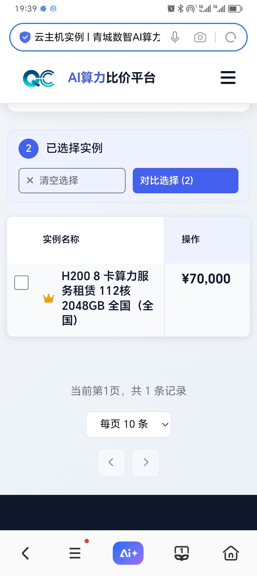Check the H200 8卡 instance checkbox
This screenshot has height=576, width=257.
pos(21,283)
